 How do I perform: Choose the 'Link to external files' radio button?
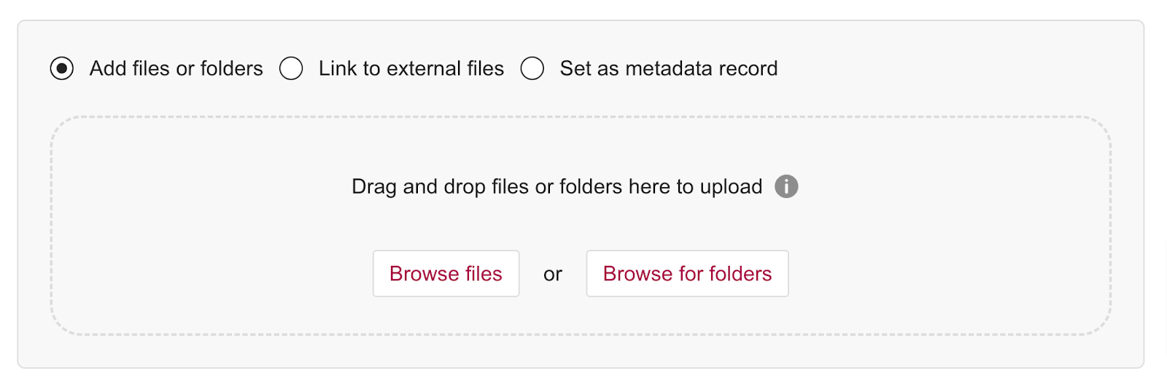pos(291,68)
